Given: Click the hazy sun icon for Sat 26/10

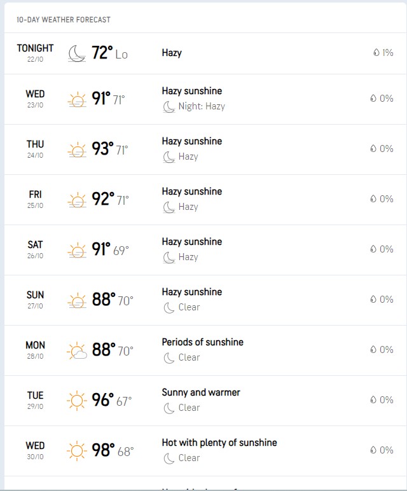Looking at the screenshot, I should [x=77, y=250].
